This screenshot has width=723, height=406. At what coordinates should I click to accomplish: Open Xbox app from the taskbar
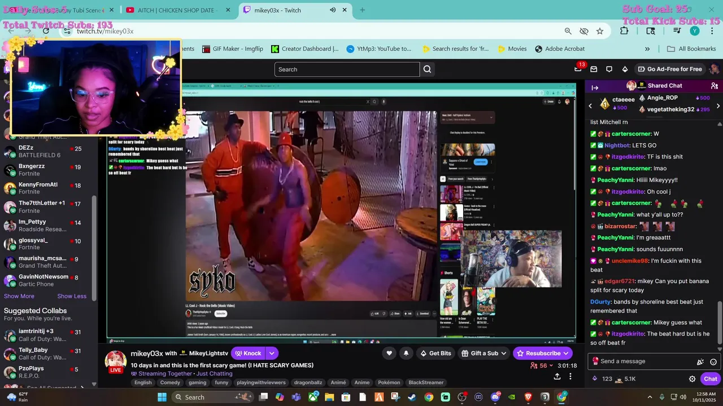(313, 397)
